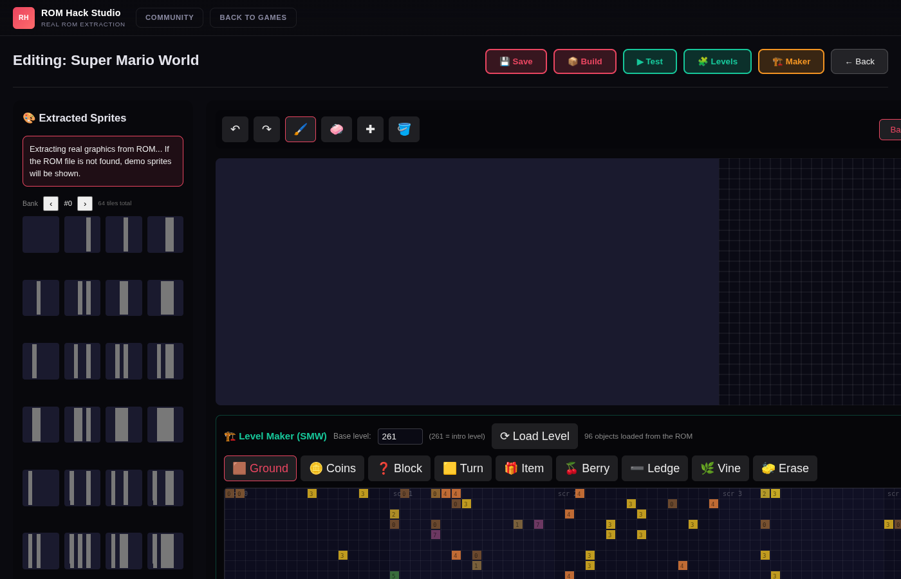901x579 pixels.
Task: Click '96 objects loaded from the ROM' text
Action: click(x=638, y=436)
